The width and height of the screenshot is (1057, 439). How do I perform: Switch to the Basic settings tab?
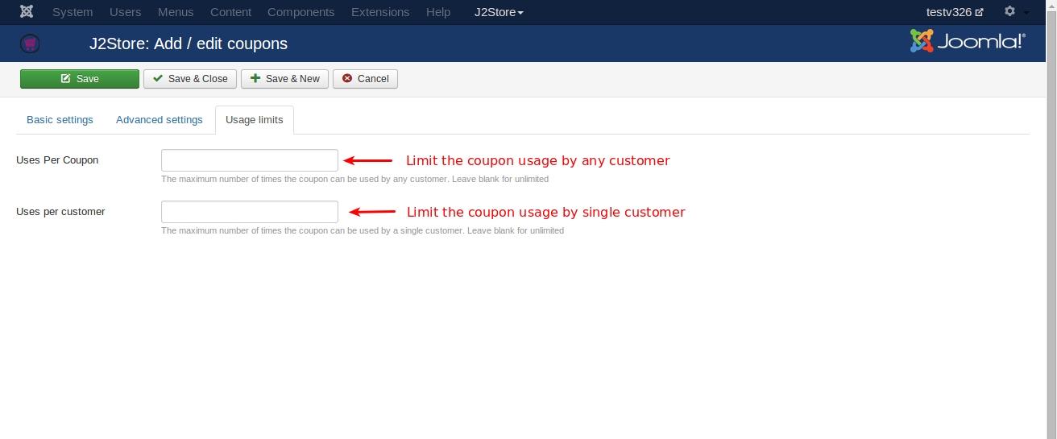tap(60, 120)
